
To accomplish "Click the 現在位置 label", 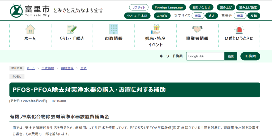I will [17, 68].
